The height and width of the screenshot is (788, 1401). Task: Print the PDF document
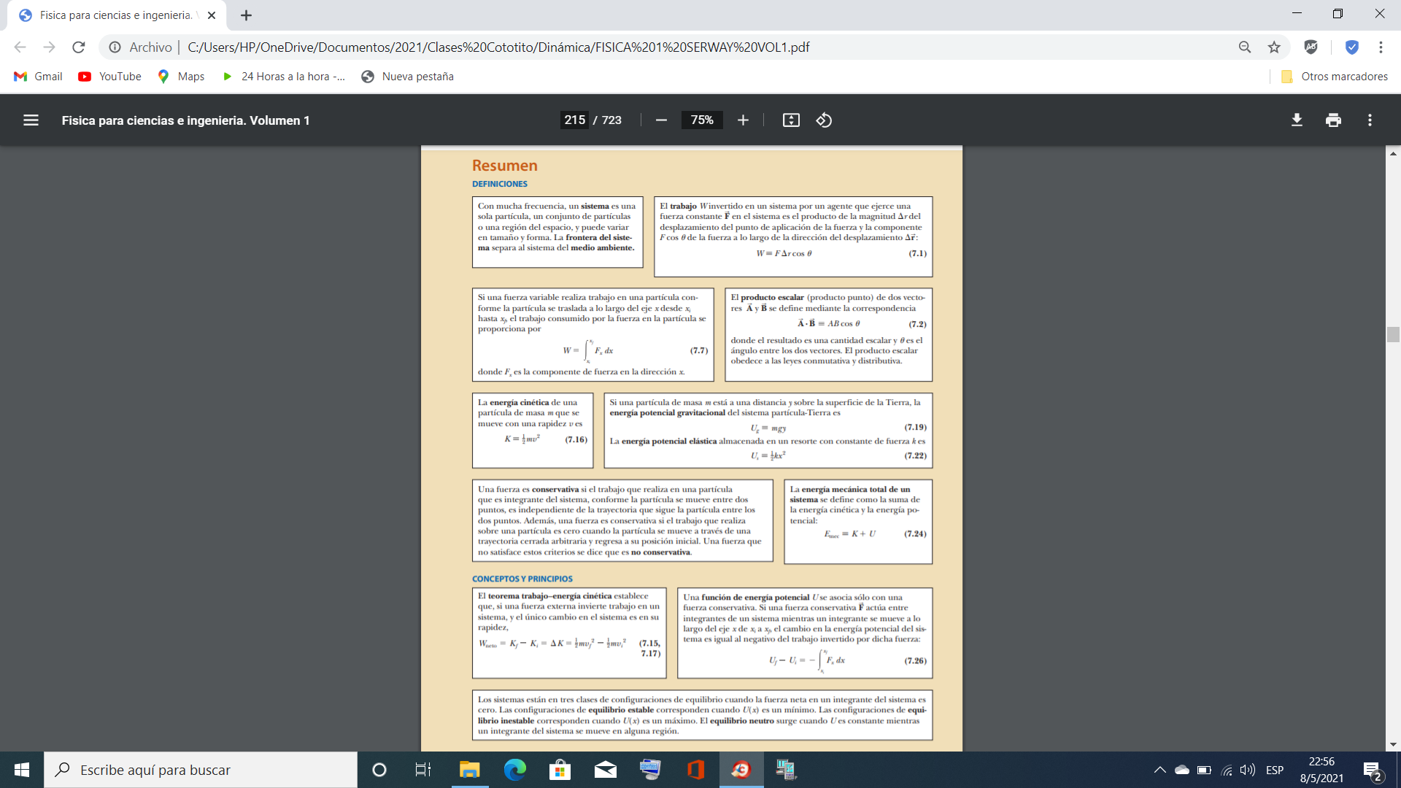pyautogui.click(x=1333, y=120)
